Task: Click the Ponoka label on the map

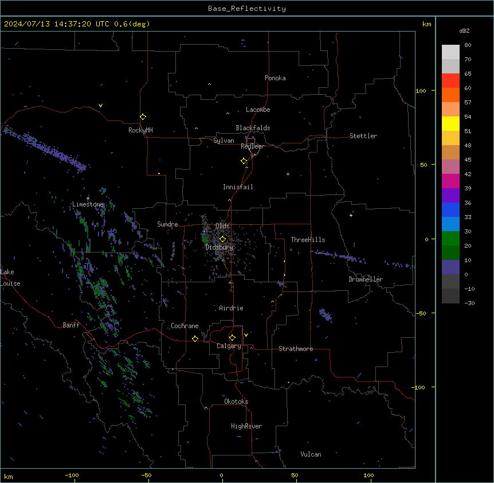Action: [275, 78]
